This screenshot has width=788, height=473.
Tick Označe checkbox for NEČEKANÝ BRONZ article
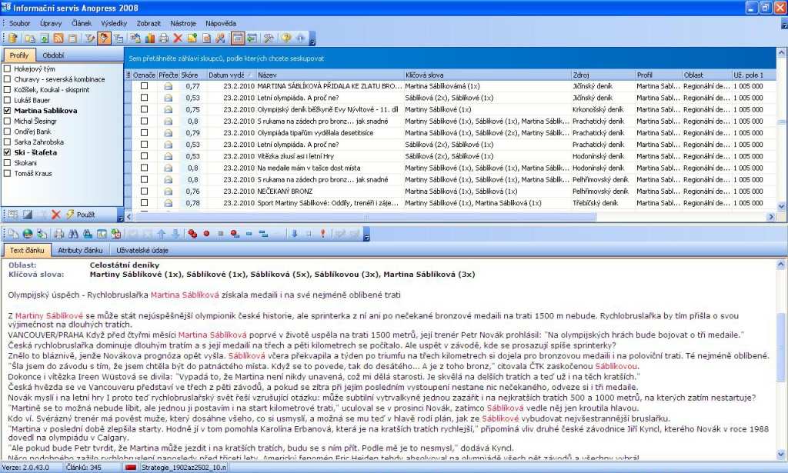pyautogui.click(x=144, y=191)
